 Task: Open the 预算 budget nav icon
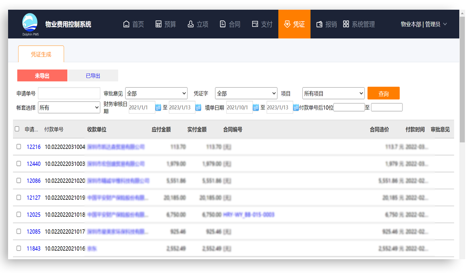[158, 24]
